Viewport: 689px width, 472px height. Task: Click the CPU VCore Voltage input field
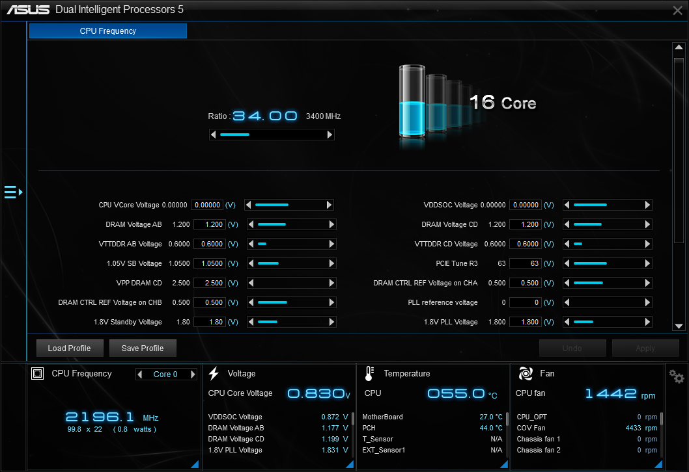(x=207, y=205)
